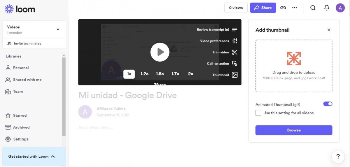The image size is (350, 167).
Task: Click the Team building icon
Action: pyautogui.click(x=8, y=91)
